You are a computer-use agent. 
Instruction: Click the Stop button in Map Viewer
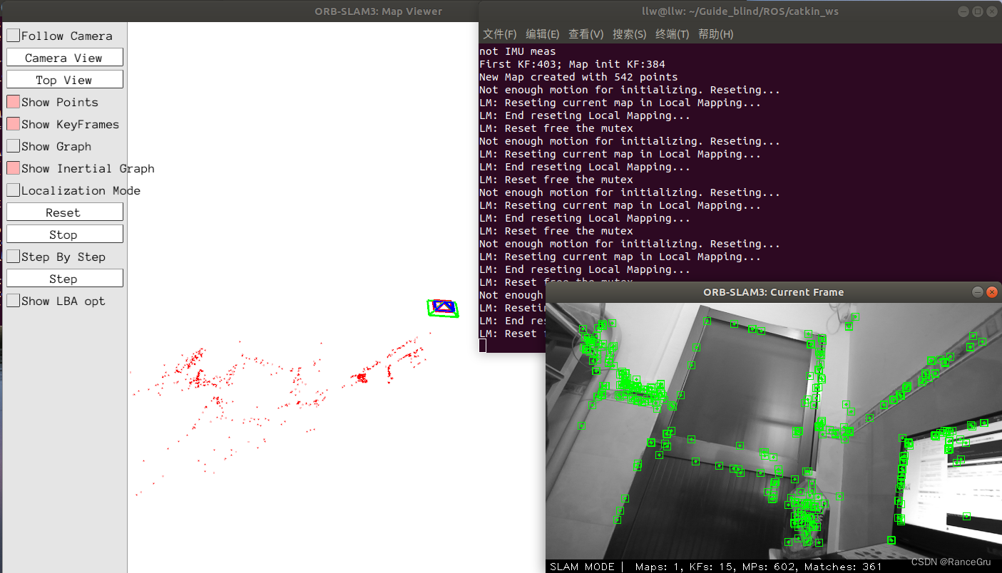[65, 234]
